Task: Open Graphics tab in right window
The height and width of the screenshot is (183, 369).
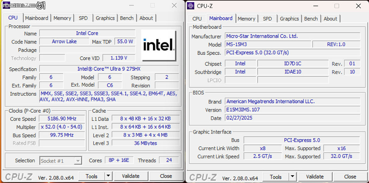Action: [x=289, y=18]
